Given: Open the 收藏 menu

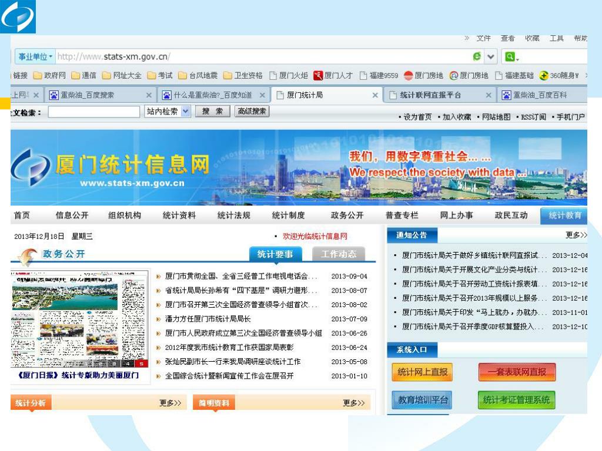Looking at the screenshot, I should click(532, 38).
